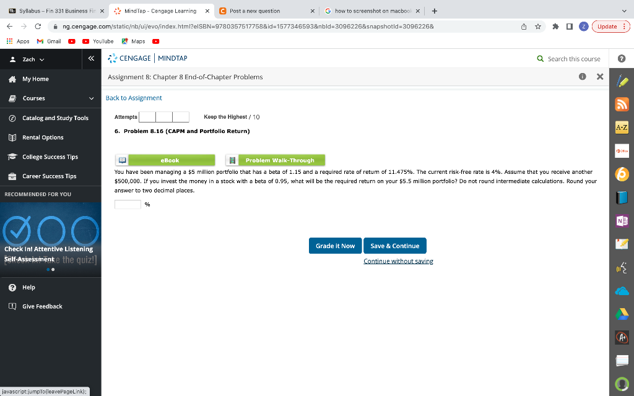Open the Google Drive icon in sidebar
Viewport: 634px width, 396px height.
click(x=621, y=314)
